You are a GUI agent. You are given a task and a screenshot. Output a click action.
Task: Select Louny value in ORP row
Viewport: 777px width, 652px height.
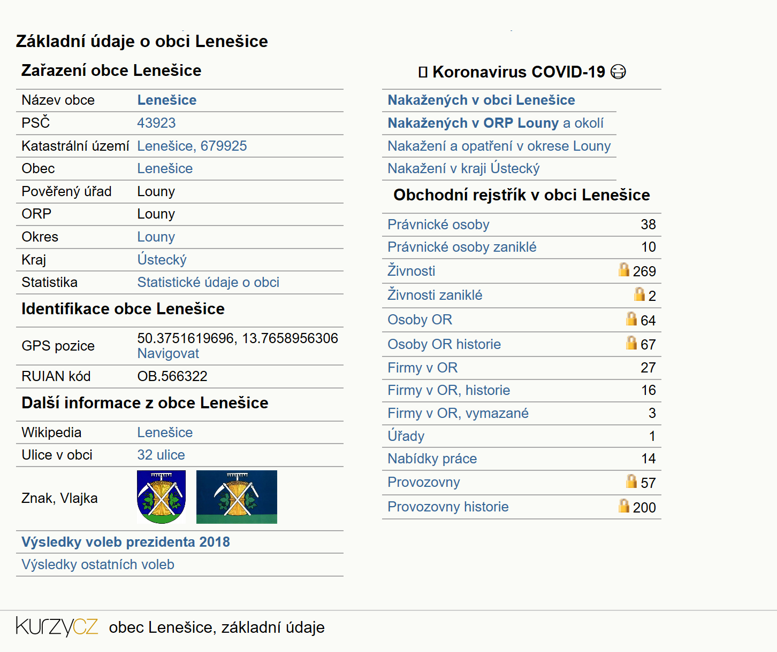tap(156, 214)
